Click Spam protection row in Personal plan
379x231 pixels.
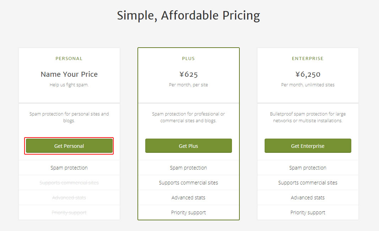[x=69, y=168]
